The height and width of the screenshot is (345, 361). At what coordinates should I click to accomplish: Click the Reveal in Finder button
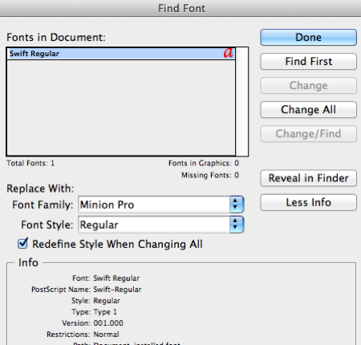point(308,178)
